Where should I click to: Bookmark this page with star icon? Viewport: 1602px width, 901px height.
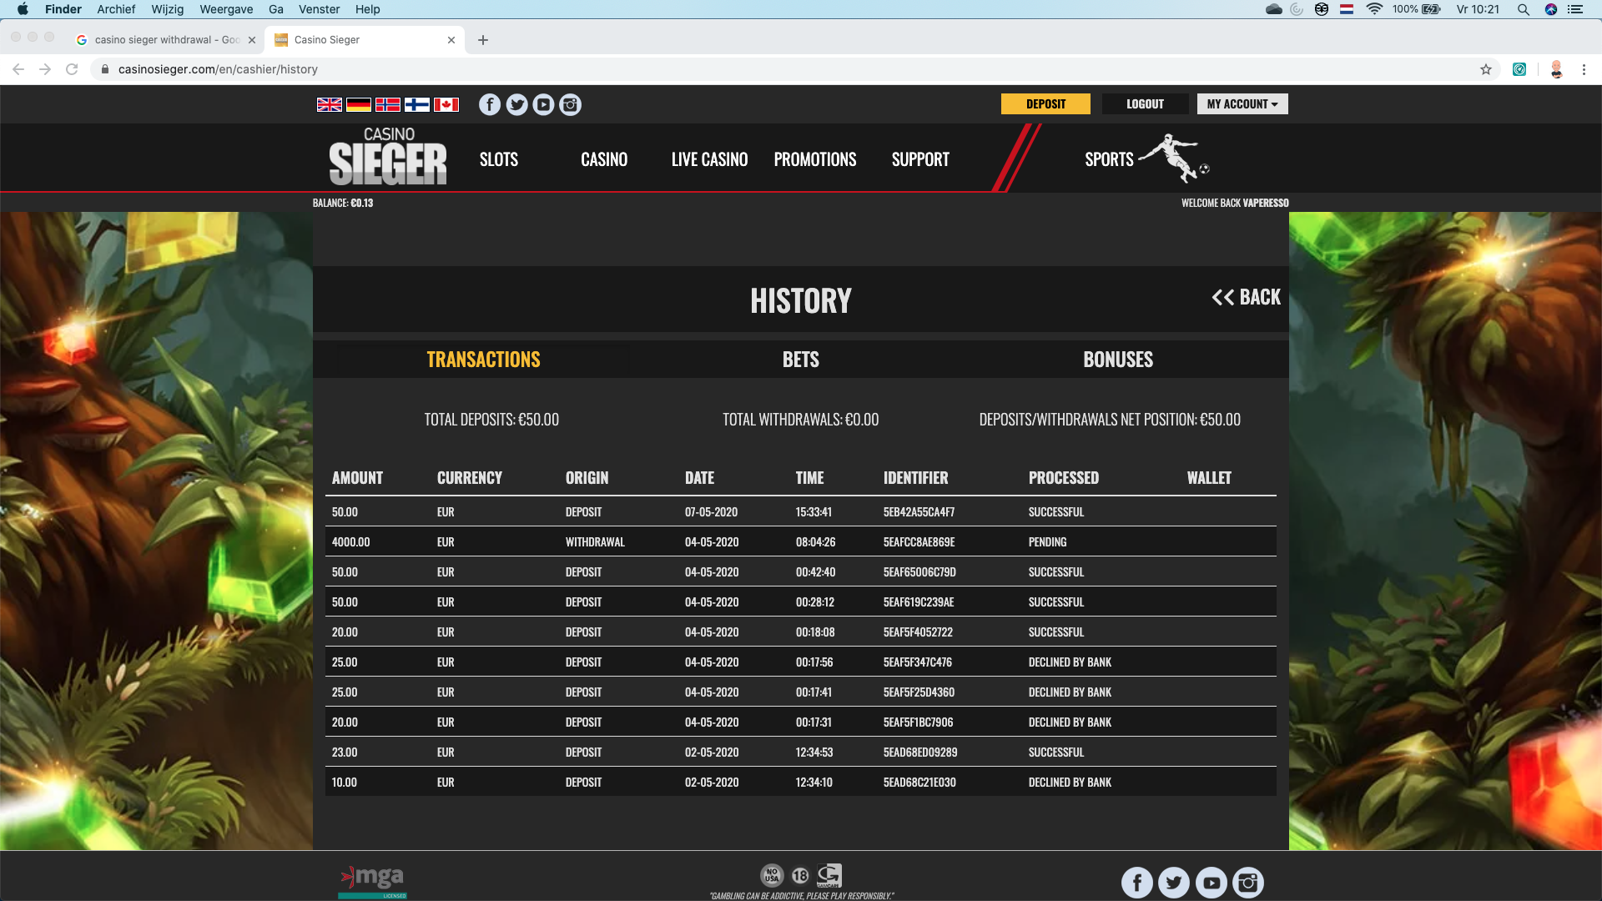coord(1486,69)
